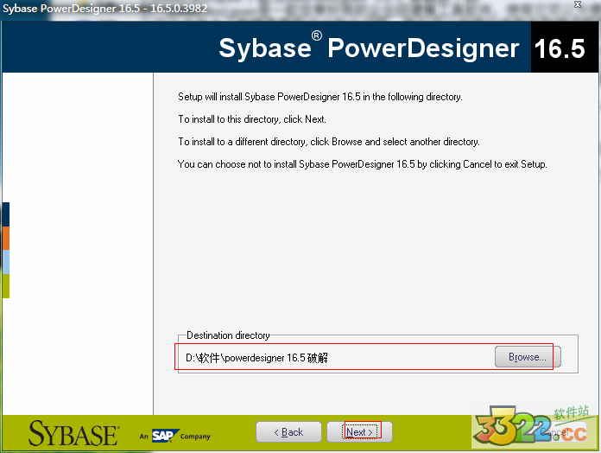Click the window title 'Sybase PowerDesigner 16.5 - 16.5.0.3982'
This screenshot has height=453, width=601.
104,9
